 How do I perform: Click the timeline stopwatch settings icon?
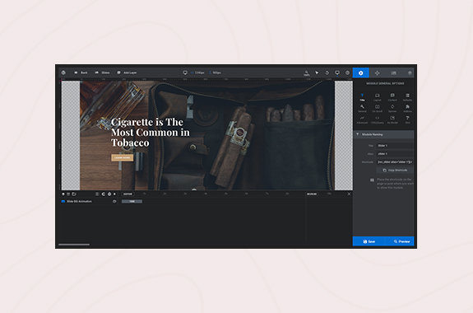point(109,194)
